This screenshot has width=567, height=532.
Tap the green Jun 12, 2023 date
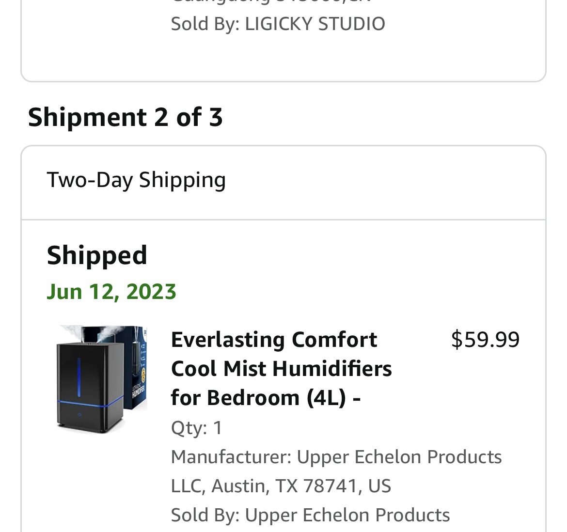(111, 292)
